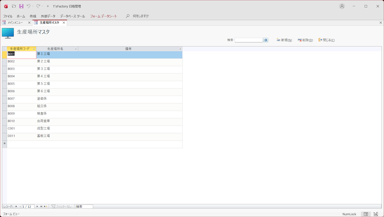Open the 外部データ ribbon tab
The height and width of the screenshot is (217, 384).
(48, 16)
